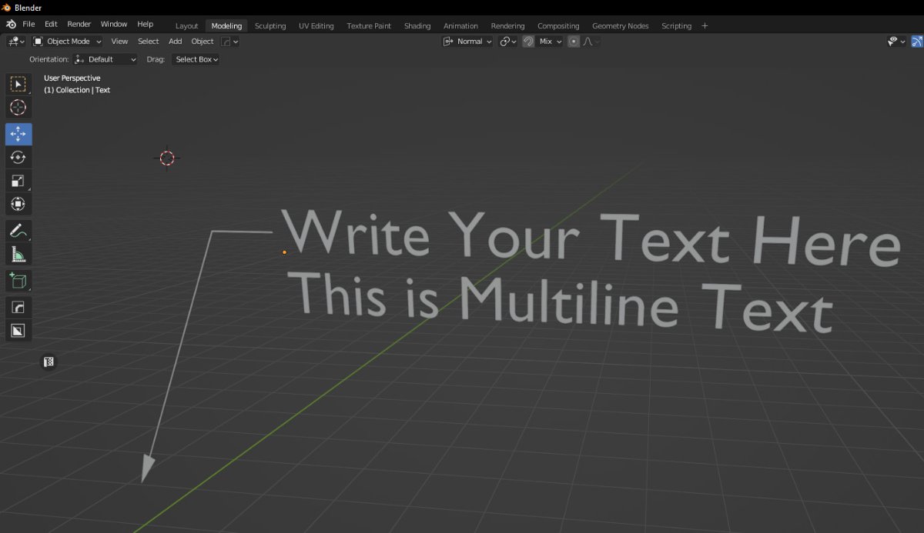Image resolution: width=924 pixels, height=533 pixels.
Task: Open the Mix transform pivot dropdown
Action: pos(551,42)
